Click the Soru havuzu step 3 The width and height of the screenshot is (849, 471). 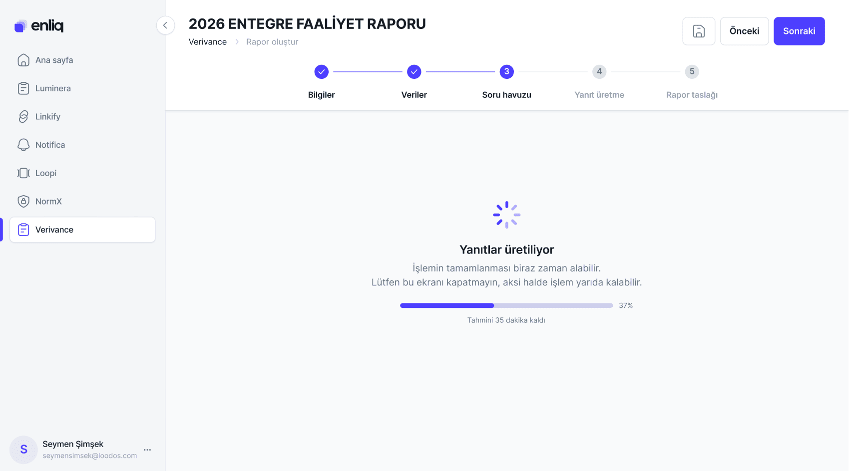(x=507, y=72)
